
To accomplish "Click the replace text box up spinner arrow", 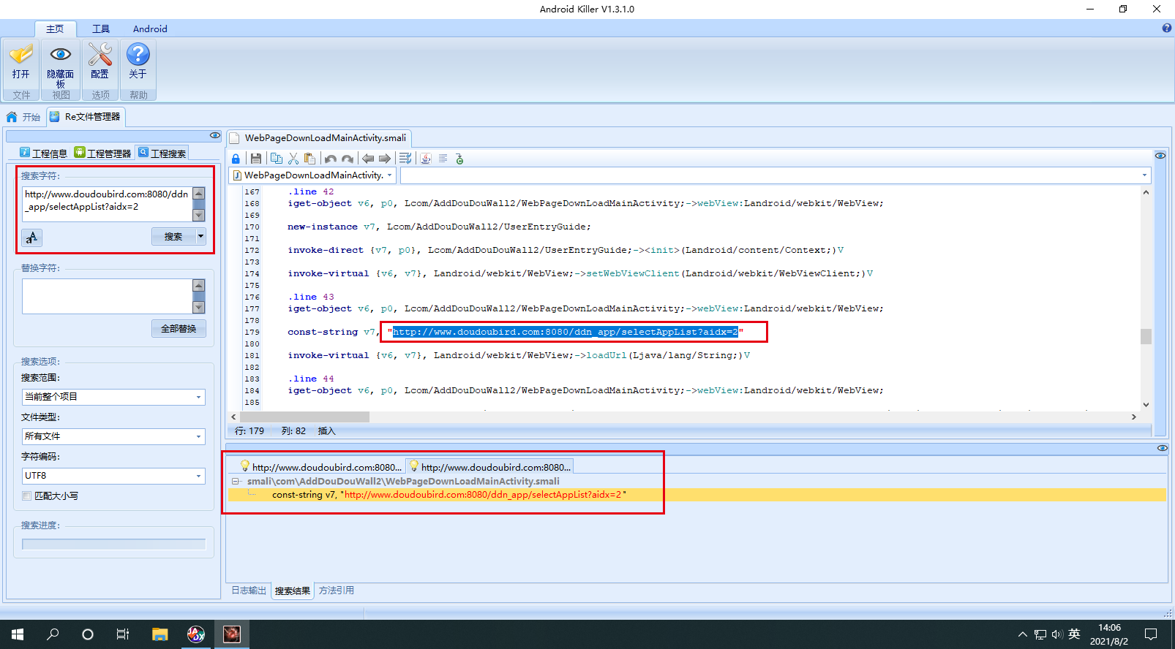I will coord(199,285).
